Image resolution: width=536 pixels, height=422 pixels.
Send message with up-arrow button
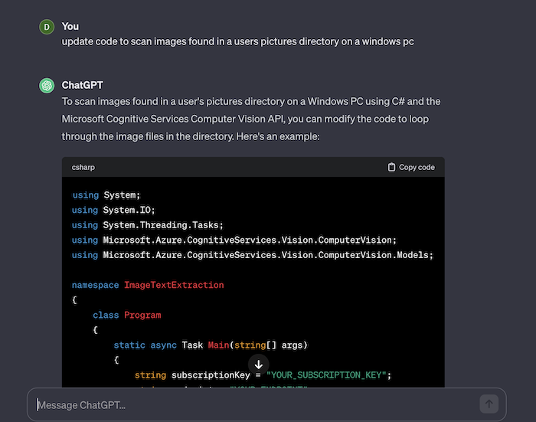(489, 404)
